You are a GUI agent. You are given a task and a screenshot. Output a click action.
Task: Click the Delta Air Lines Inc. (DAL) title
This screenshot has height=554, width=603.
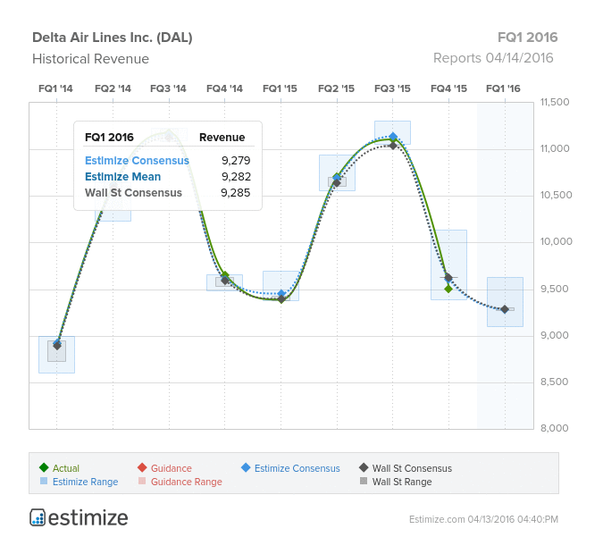point(113,38)
